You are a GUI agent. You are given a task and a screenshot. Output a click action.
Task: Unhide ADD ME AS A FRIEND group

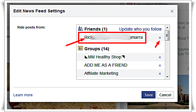160,65
